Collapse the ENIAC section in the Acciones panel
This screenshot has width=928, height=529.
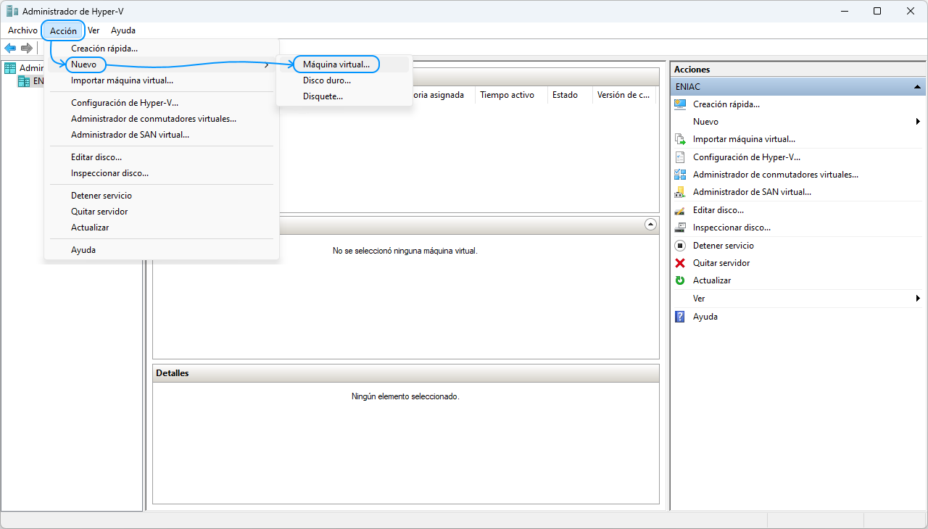click(917, 87)
